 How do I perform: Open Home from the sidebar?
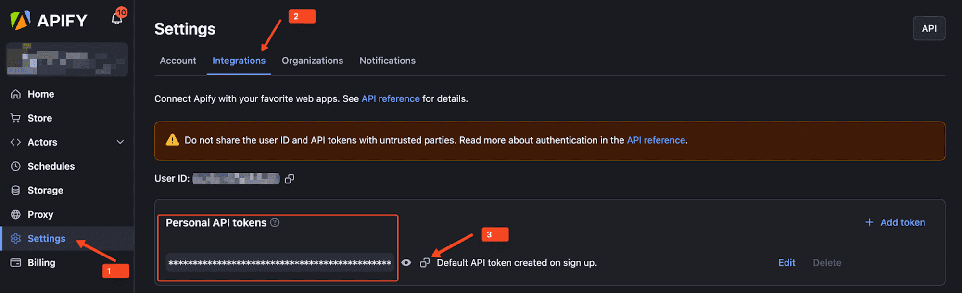click(40, 94)
